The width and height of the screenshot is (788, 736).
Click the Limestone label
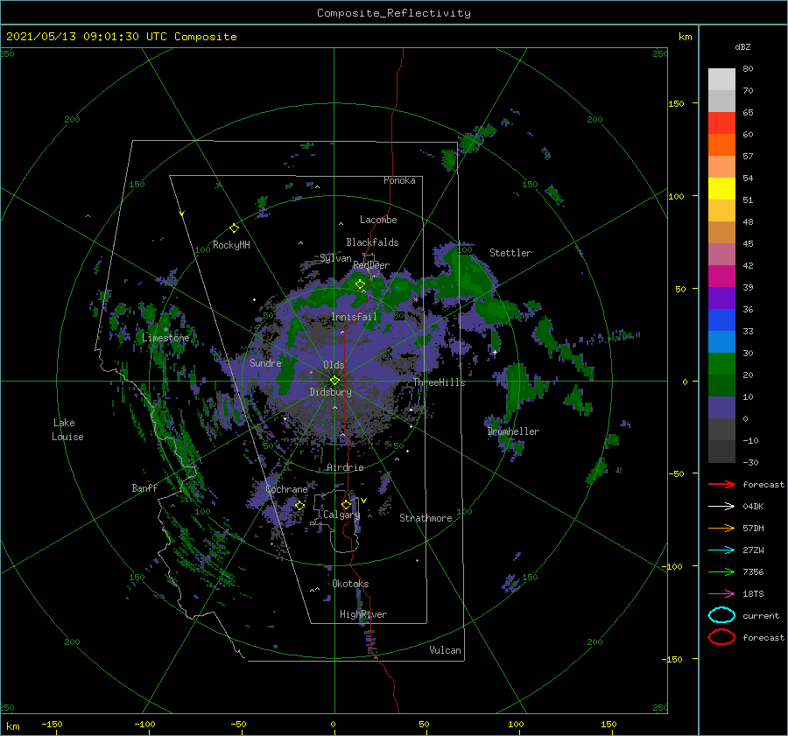[x=165, y=338]
